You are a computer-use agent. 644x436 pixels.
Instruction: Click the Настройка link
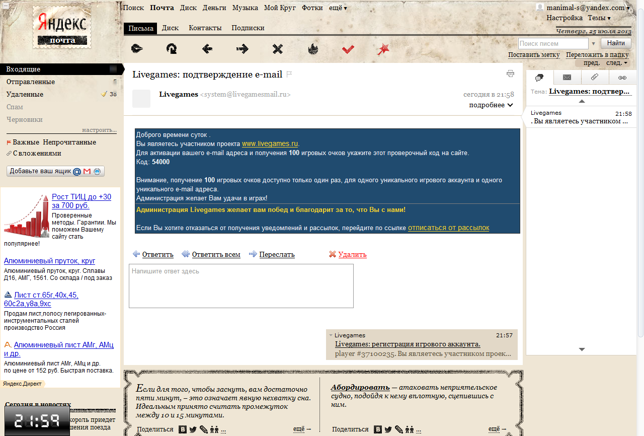(x=565, y=18)
